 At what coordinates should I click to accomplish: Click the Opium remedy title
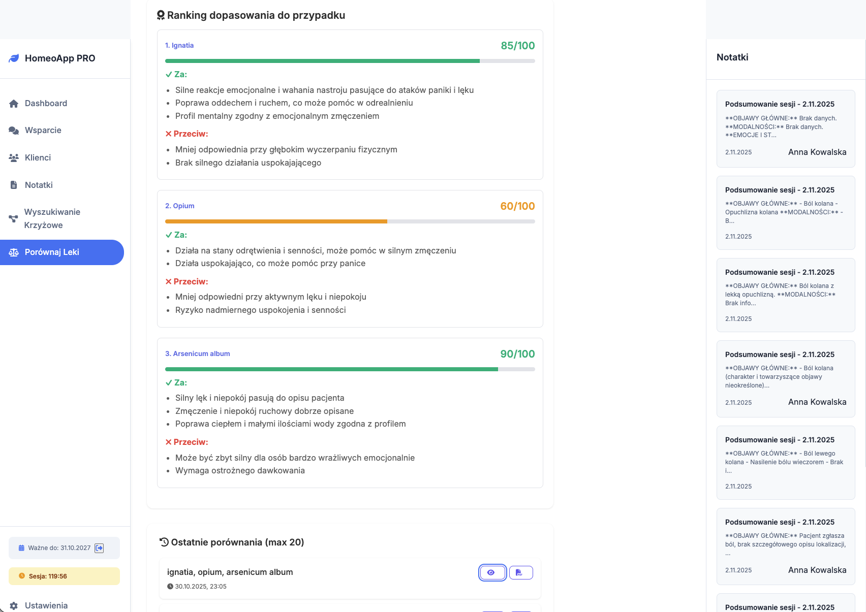[x=179, y=206]
